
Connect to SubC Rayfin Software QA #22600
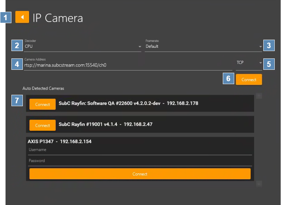point(42,104)
